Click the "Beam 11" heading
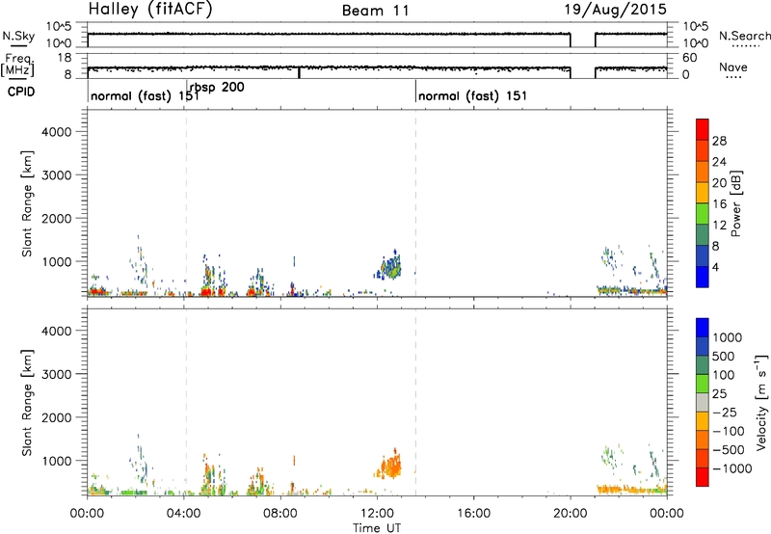Viewport: 771px width, 534px height. point(376,11)
